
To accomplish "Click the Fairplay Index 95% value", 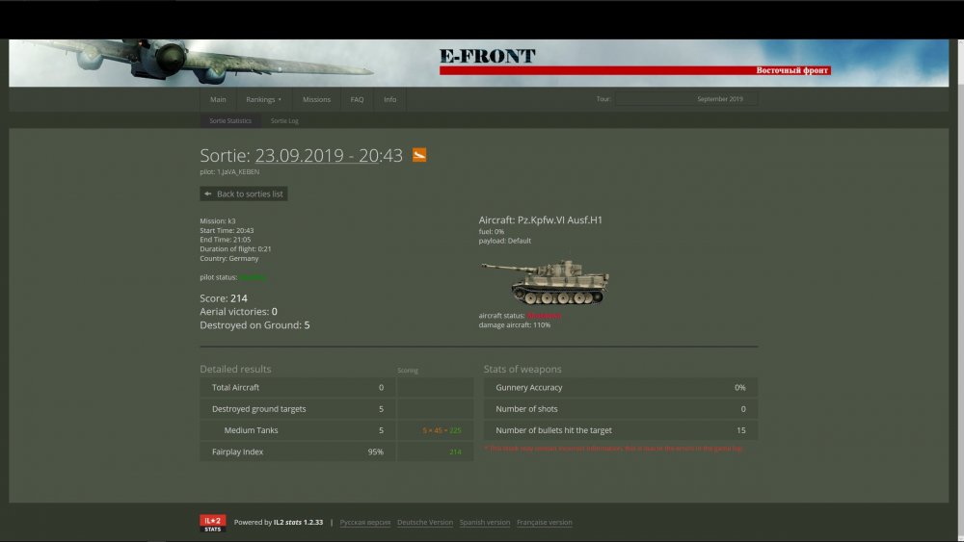I will 375,452.
